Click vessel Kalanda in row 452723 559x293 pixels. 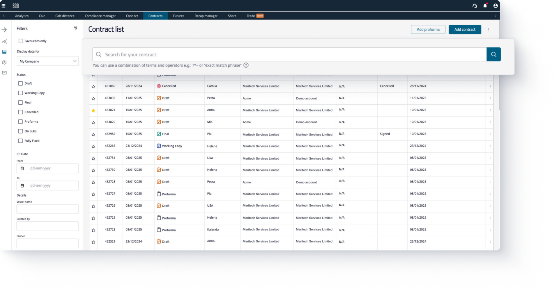click(x=213, y=230)
